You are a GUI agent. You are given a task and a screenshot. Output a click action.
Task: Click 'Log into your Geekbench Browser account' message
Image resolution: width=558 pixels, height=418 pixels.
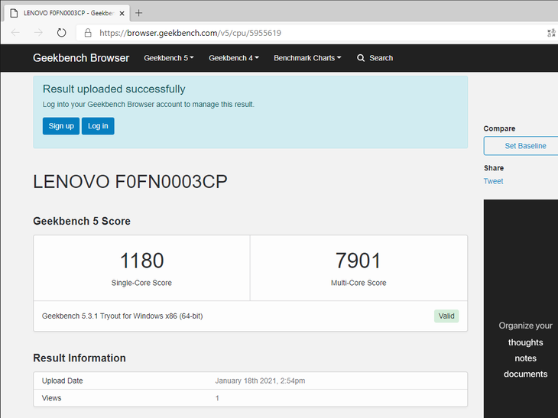pyautogui.click(x=148, y=105)
